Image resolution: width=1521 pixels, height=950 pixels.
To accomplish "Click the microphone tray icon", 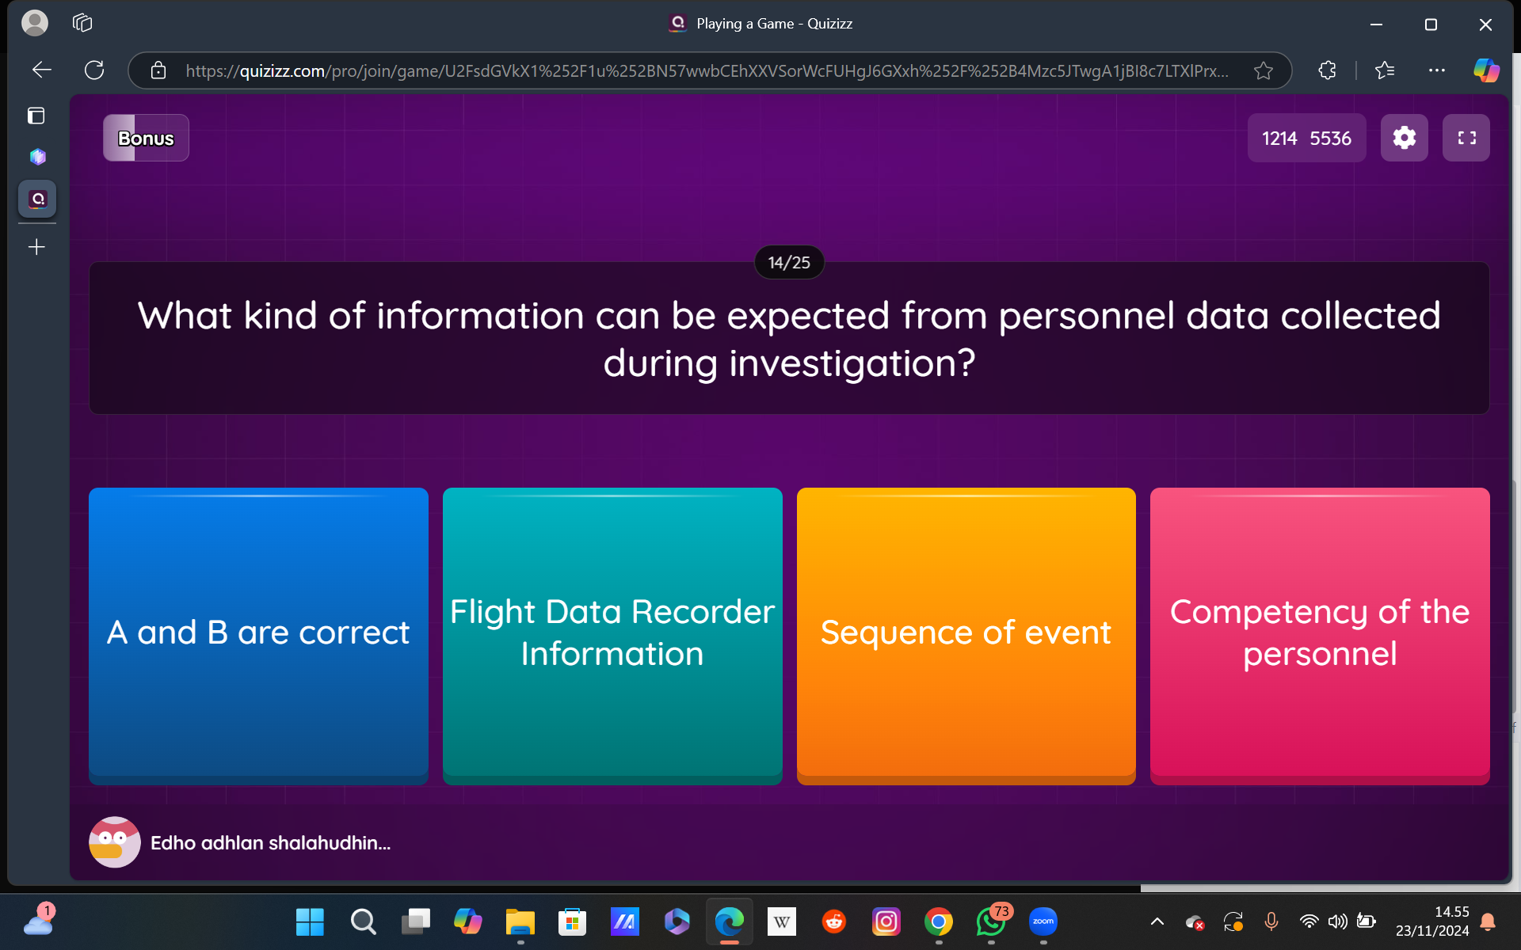I will [1271, 921].
